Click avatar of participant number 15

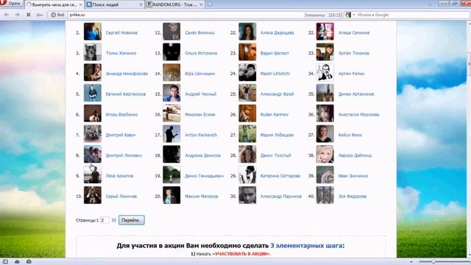(171, 93)
